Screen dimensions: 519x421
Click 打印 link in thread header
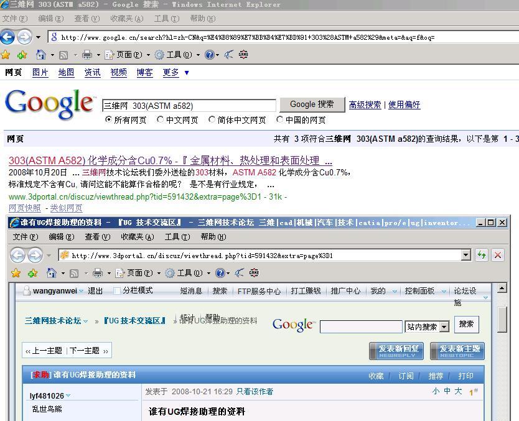[465, 376]
